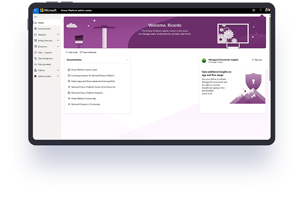This screenshot has width=303, height=197.
Task: Click the Environments icon in sidebar
Action: pyautogui.click(x=36, y=28)
